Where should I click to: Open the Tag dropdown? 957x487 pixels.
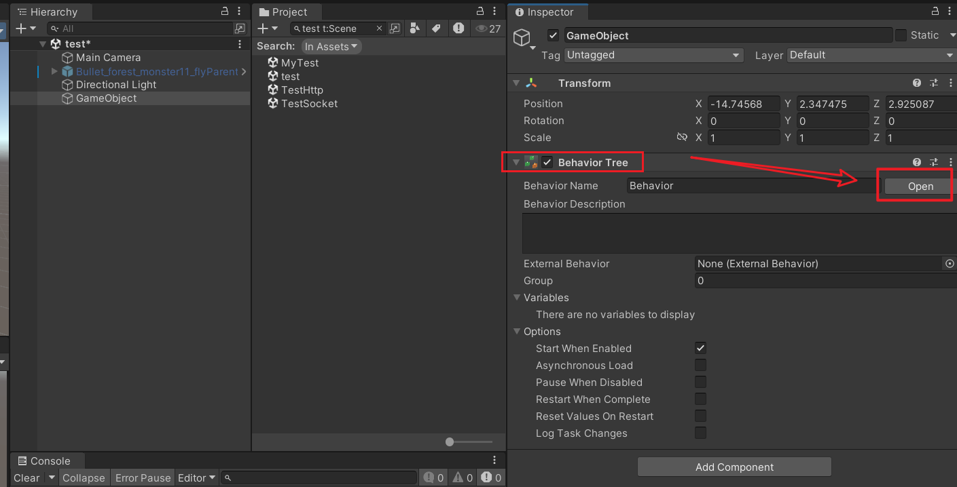point(653,55)
